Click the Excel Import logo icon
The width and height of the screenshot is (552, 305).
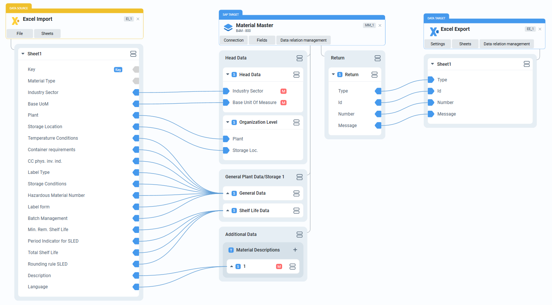coord(15,21)
